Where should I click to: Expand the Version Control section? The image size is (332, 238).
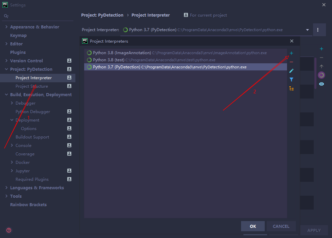click(x=6, y=61)
